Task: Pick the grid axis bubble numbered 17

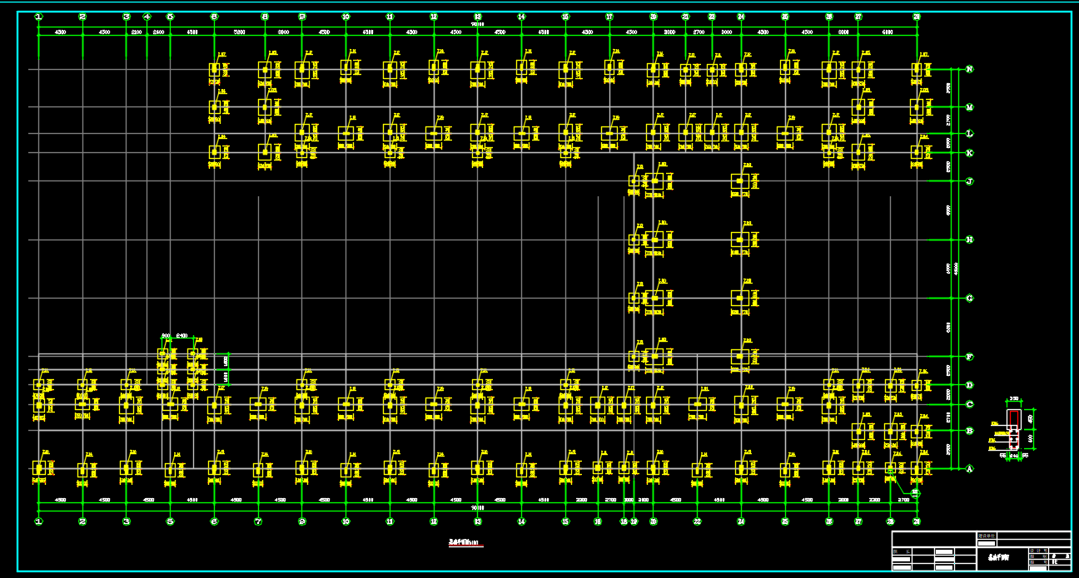Action: tap(609, 17)
